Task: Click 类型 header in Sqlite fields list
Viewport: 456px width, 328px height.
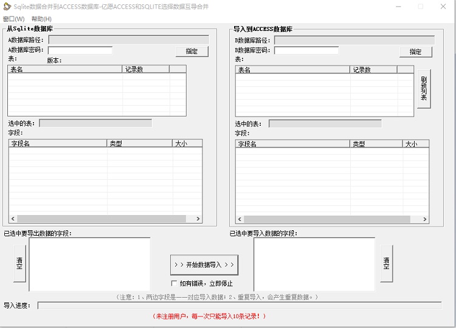Action: tap(140, 143)
